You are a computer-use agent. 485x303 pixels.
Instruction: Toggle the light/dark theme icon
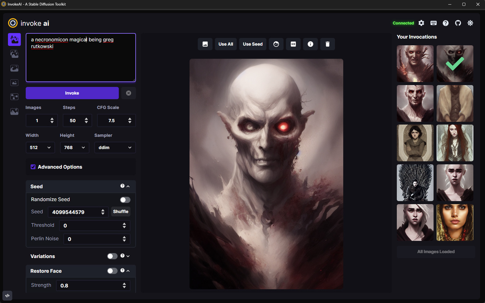[x=470, y=23]
